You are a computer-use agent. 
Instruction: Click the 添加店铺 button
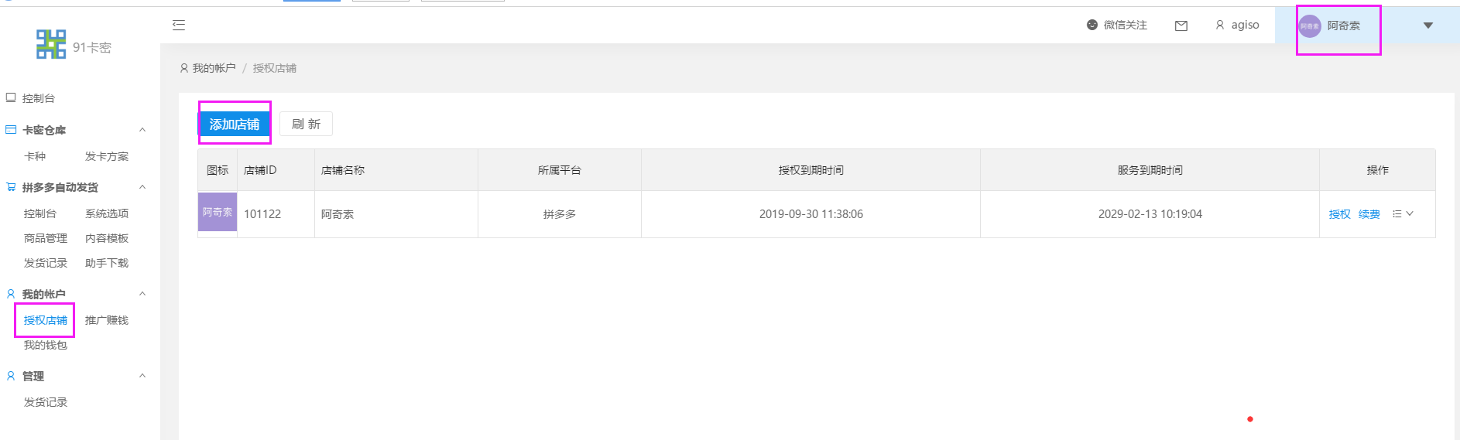pyautogui.click(x=235, y=124)
